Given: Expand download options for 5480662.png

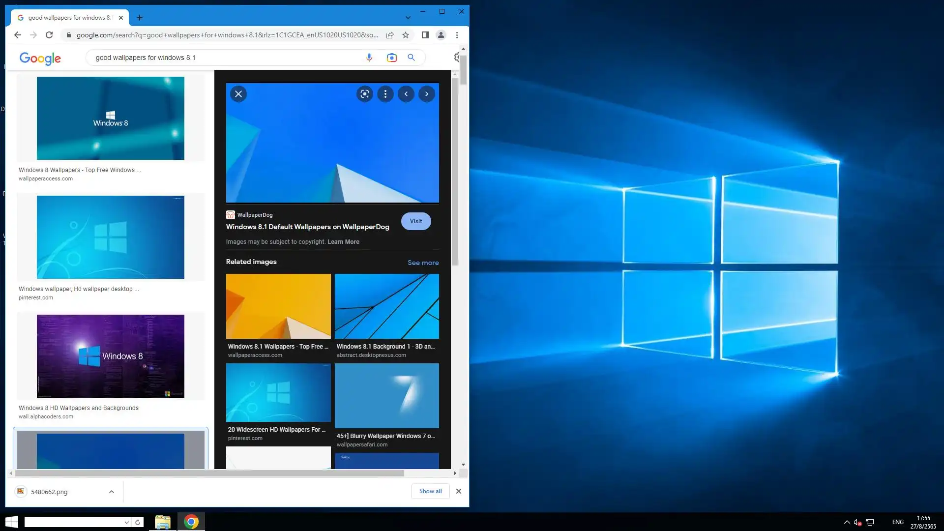Looking at the screenshot, I should coord(112,492).
